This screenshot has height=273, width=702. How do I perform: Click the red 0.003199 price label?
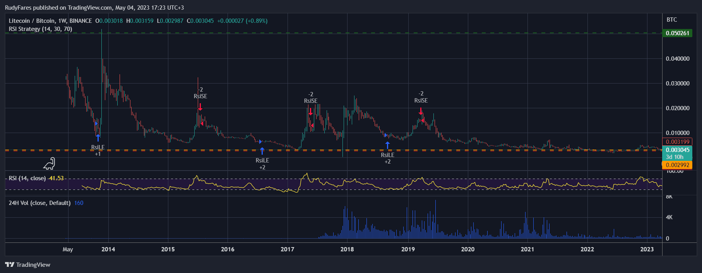point(677,142)
